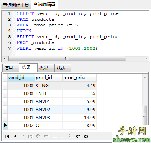Open the 结果1 tab

(28, 68)
